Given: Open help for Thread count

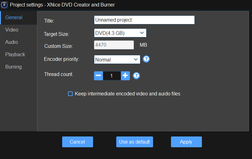Looking at the screenshot, I should point(136,76).
